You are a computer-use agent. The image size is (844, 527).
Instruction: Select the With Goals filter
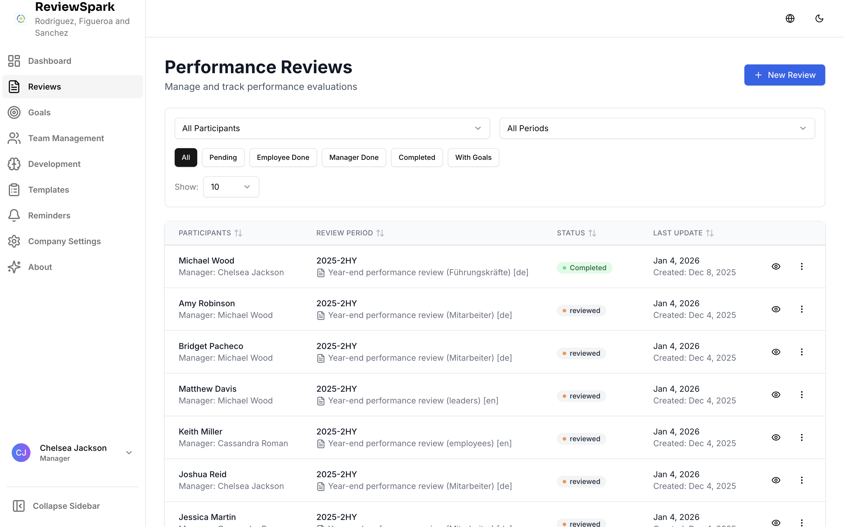[473, 157]
